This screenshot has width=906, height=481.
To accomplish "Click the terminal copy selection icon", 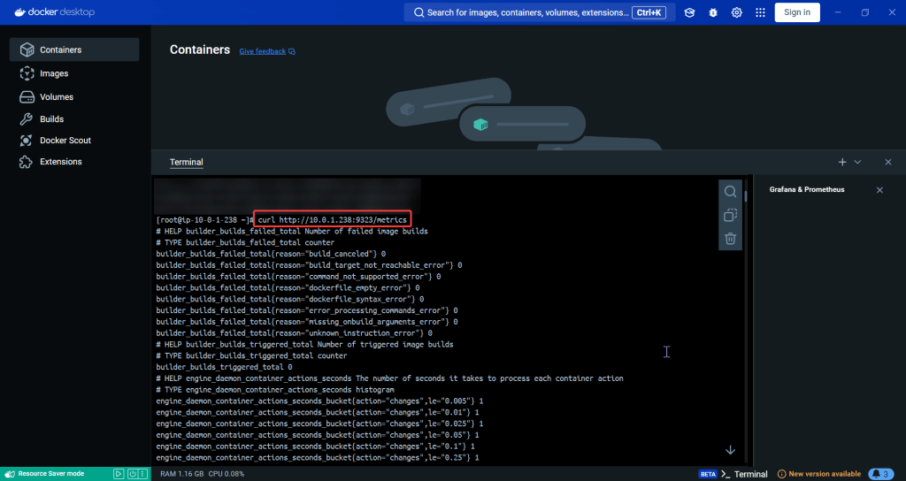I will 730,215.
